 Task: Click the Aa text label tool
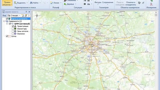pyautogui.click(x=88, y=4)
